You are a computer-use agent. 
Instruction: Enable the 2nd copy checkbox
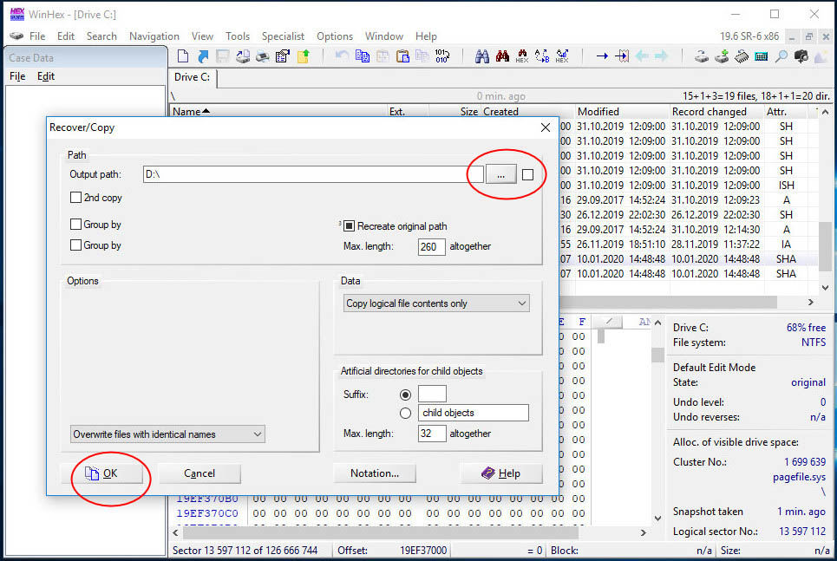point(75,197)
